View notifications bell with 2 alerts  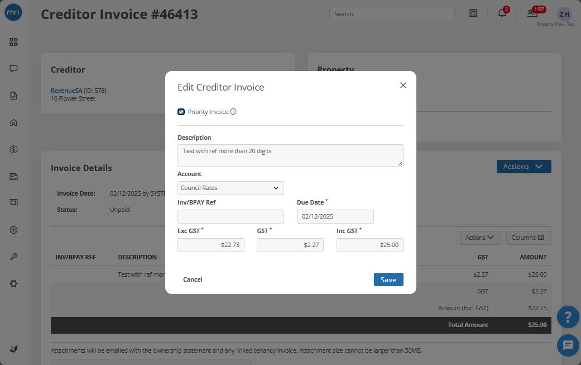click(502, 13)
